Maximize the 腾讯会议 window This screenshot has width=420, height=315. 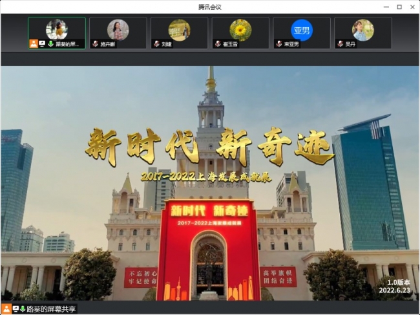pos(399,6)
